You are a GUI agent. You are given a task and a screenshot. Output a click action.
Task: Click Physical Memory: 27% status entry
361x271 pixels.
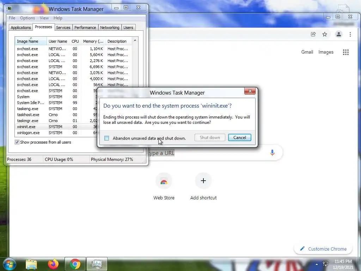[x=112, y=159]
